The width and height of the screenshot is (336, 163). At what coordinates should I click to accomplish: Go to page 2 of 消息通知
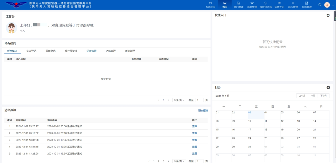tap(159, 161)
